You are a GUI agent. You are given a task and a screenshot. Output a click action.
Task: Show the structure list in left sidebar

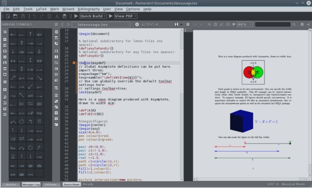tap(5, 32)
